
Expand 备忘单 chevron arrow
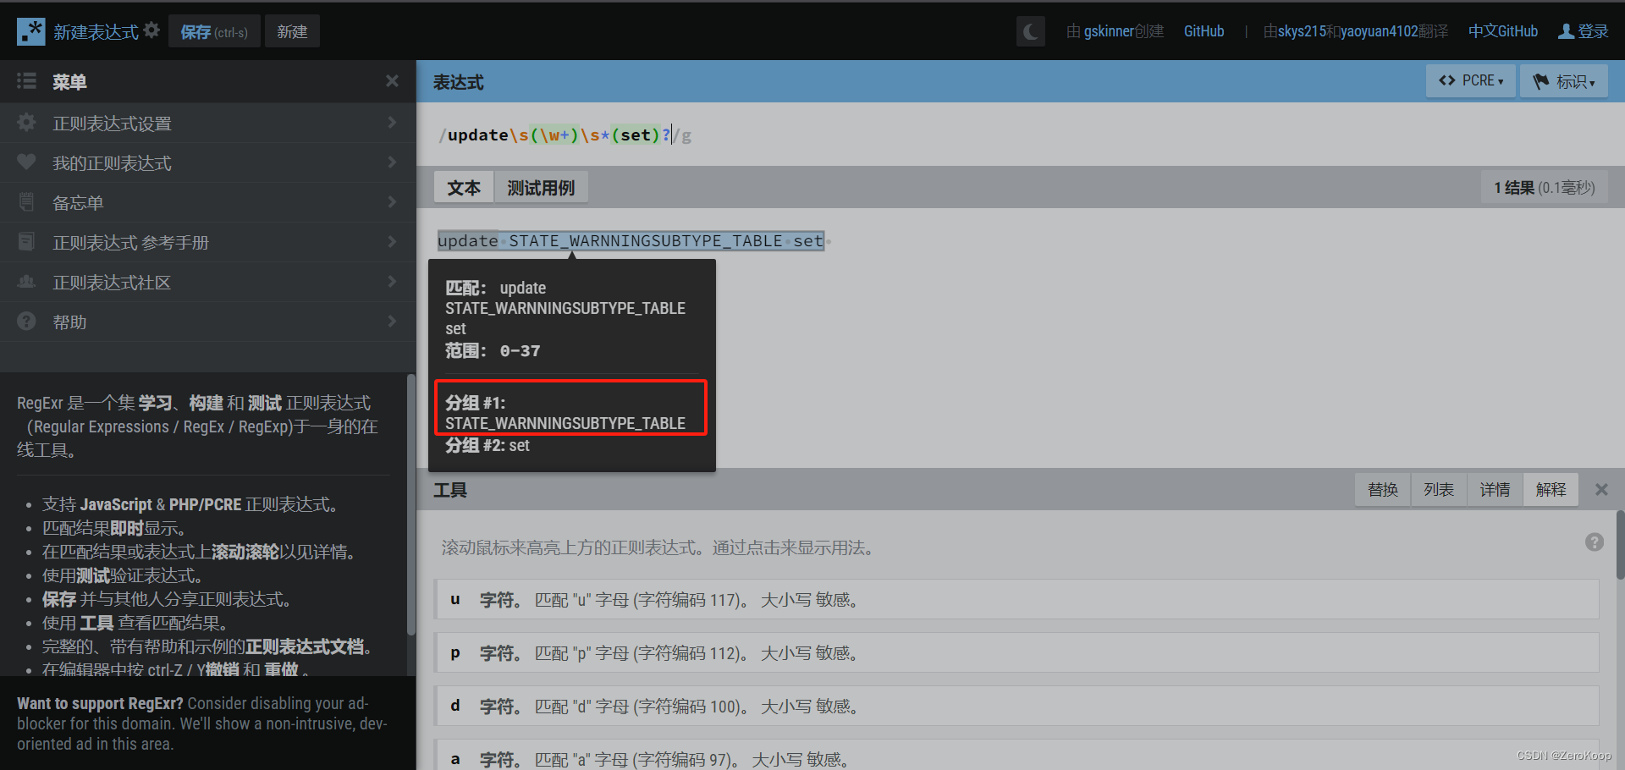(392, 202)
